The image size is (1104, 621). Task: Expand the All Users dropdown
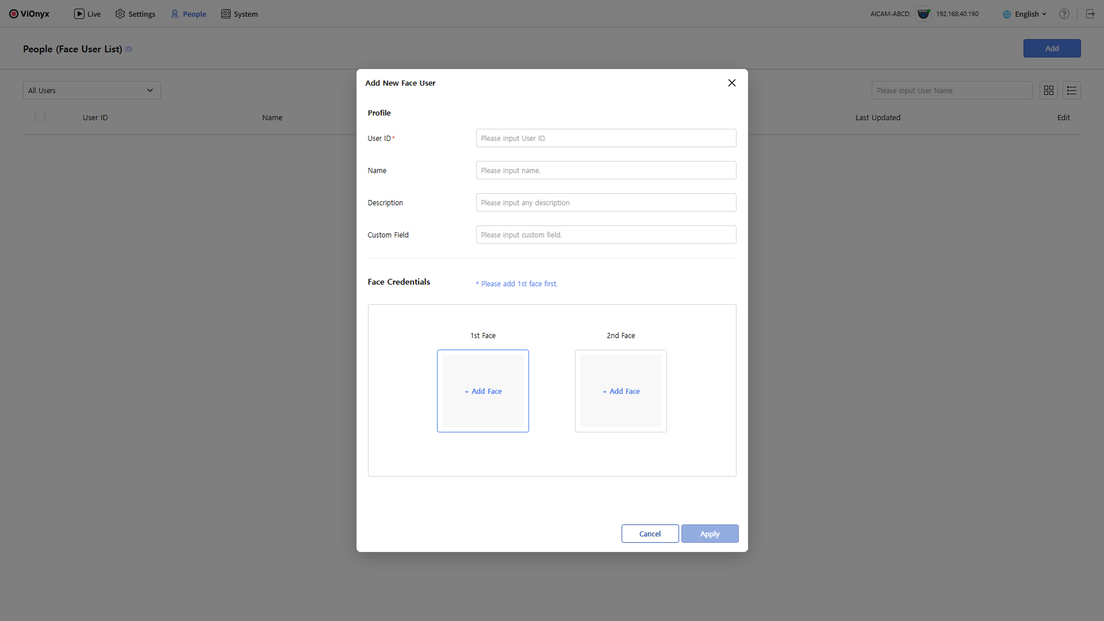[92, 90]
